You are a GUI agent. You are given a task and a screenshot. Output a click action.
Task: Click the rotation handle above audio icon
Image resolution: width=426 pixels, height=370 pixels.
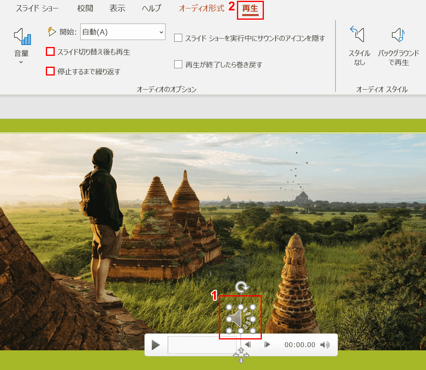tap(241, 287)
